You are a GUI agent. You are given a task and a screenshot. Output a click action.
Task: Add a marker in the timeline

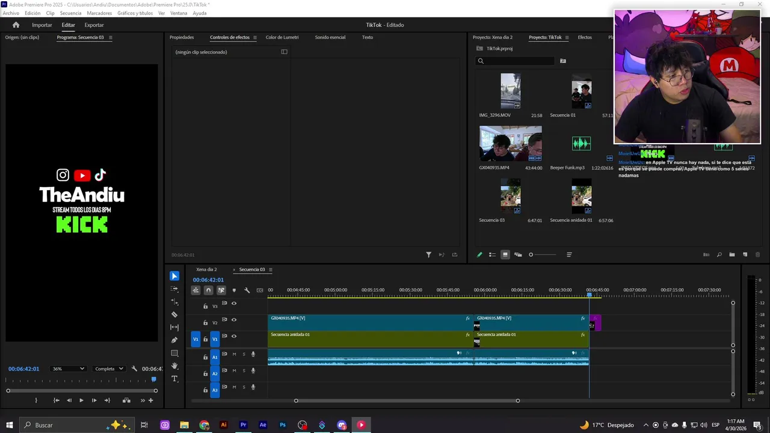[234, 290]
